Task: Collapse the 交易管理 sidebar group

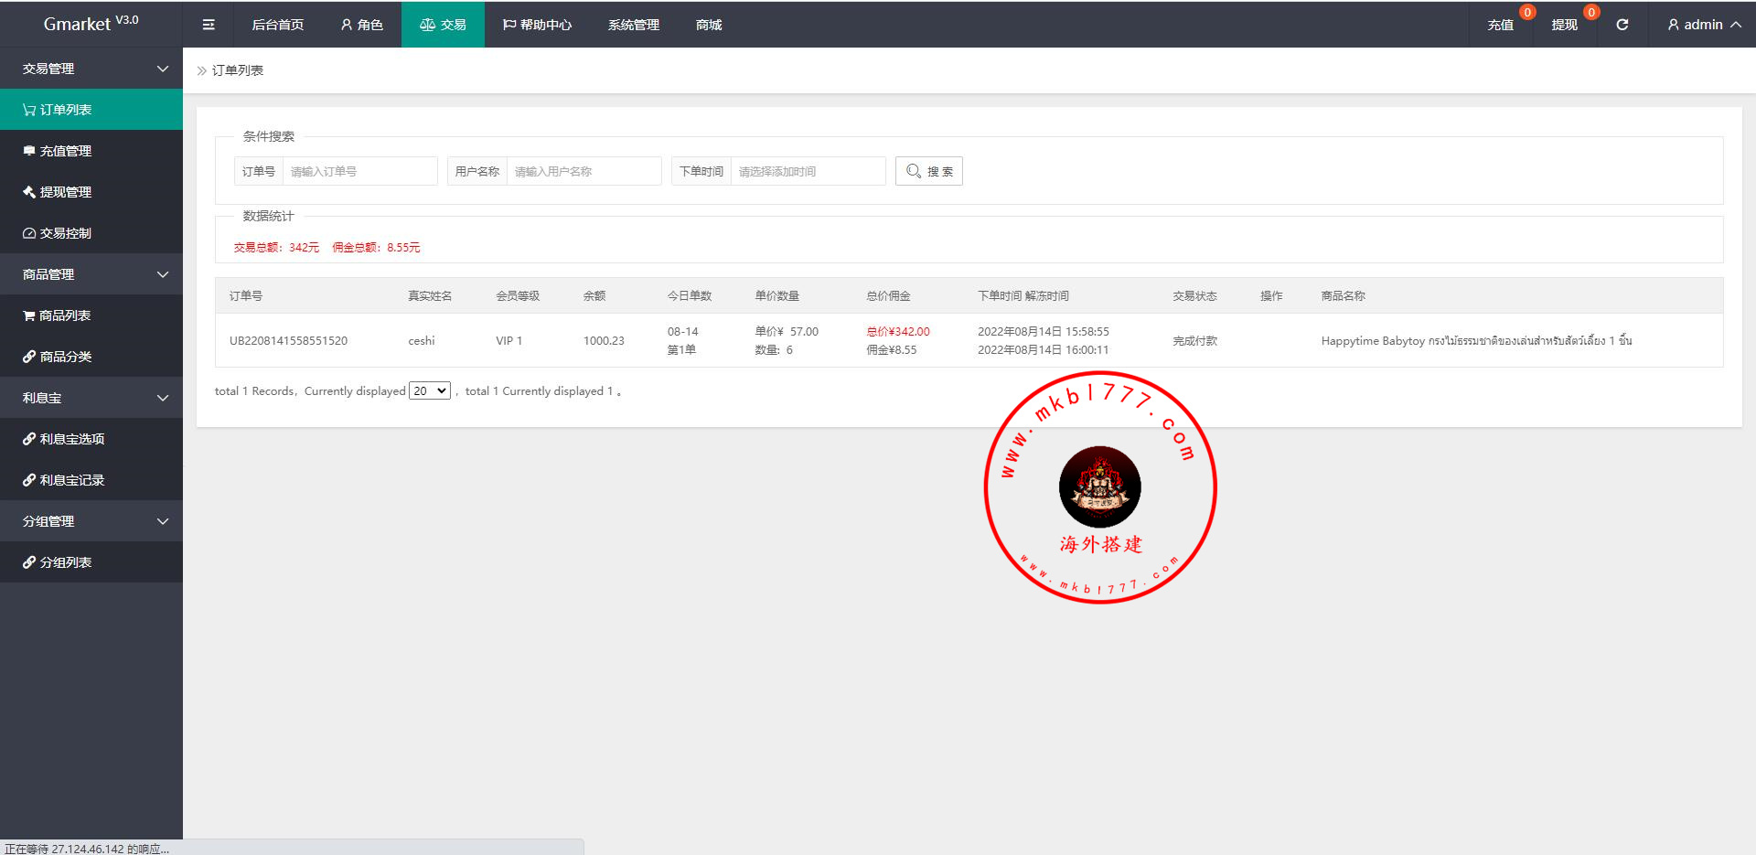Action: (91, 69)
